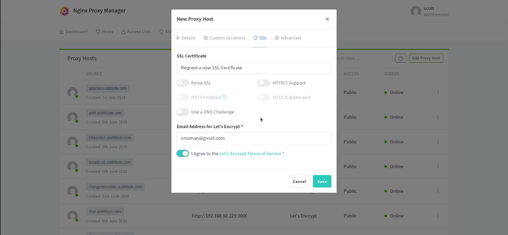Open the three-dot menu for apprise.scottibyte.com

[438, 92]
